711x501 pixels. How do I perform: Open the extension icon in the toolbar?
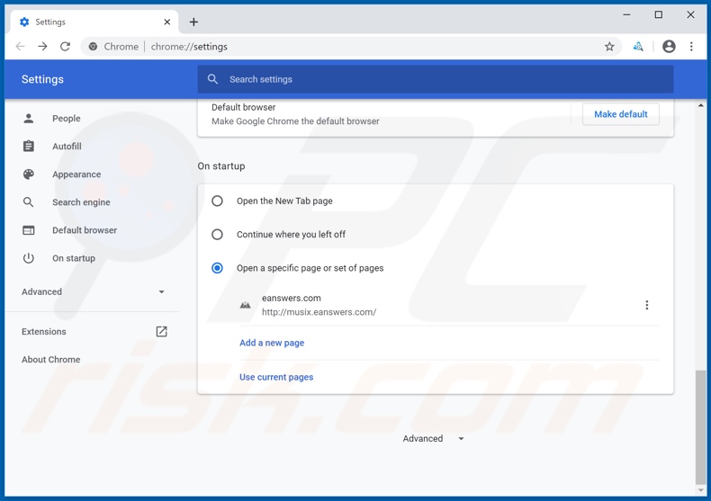tap(638, 46)
